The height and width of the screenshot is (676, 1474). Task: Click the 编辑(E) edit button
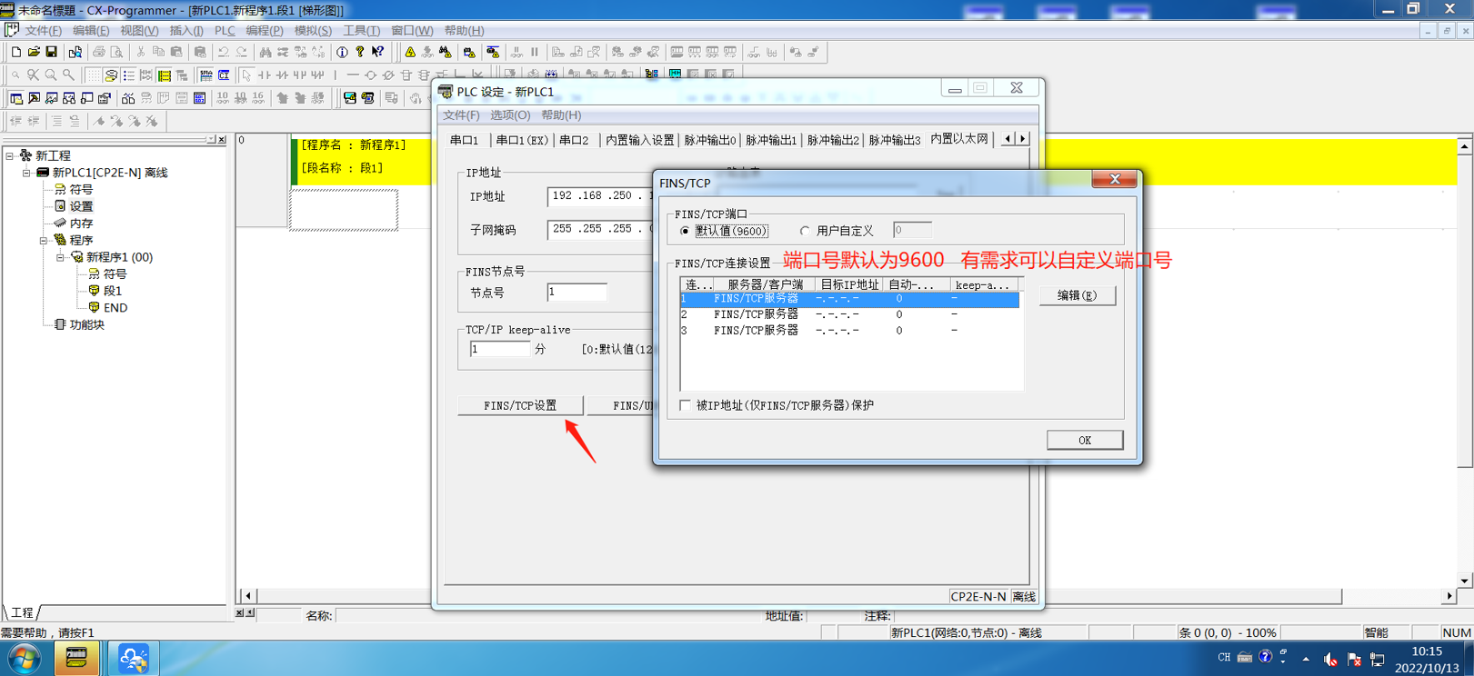tap(1078, 295)
